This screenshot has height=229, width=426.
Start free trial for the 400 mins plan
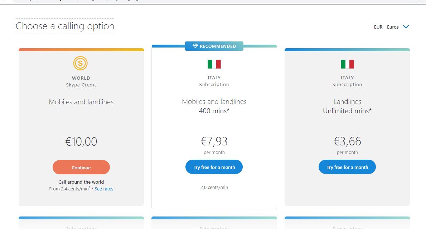click(x=214, y=167)
